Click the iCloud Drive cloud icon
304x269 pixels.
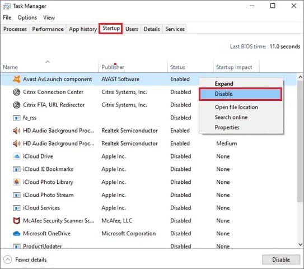click(x=17, y=156)
